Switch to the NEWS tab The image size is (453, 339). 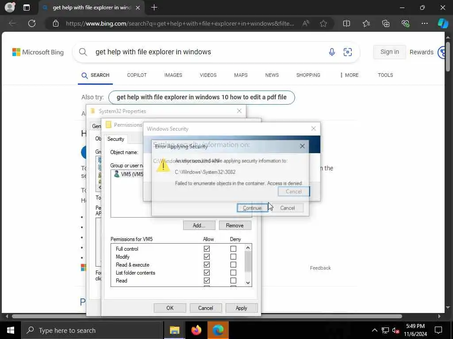(272, 75)
